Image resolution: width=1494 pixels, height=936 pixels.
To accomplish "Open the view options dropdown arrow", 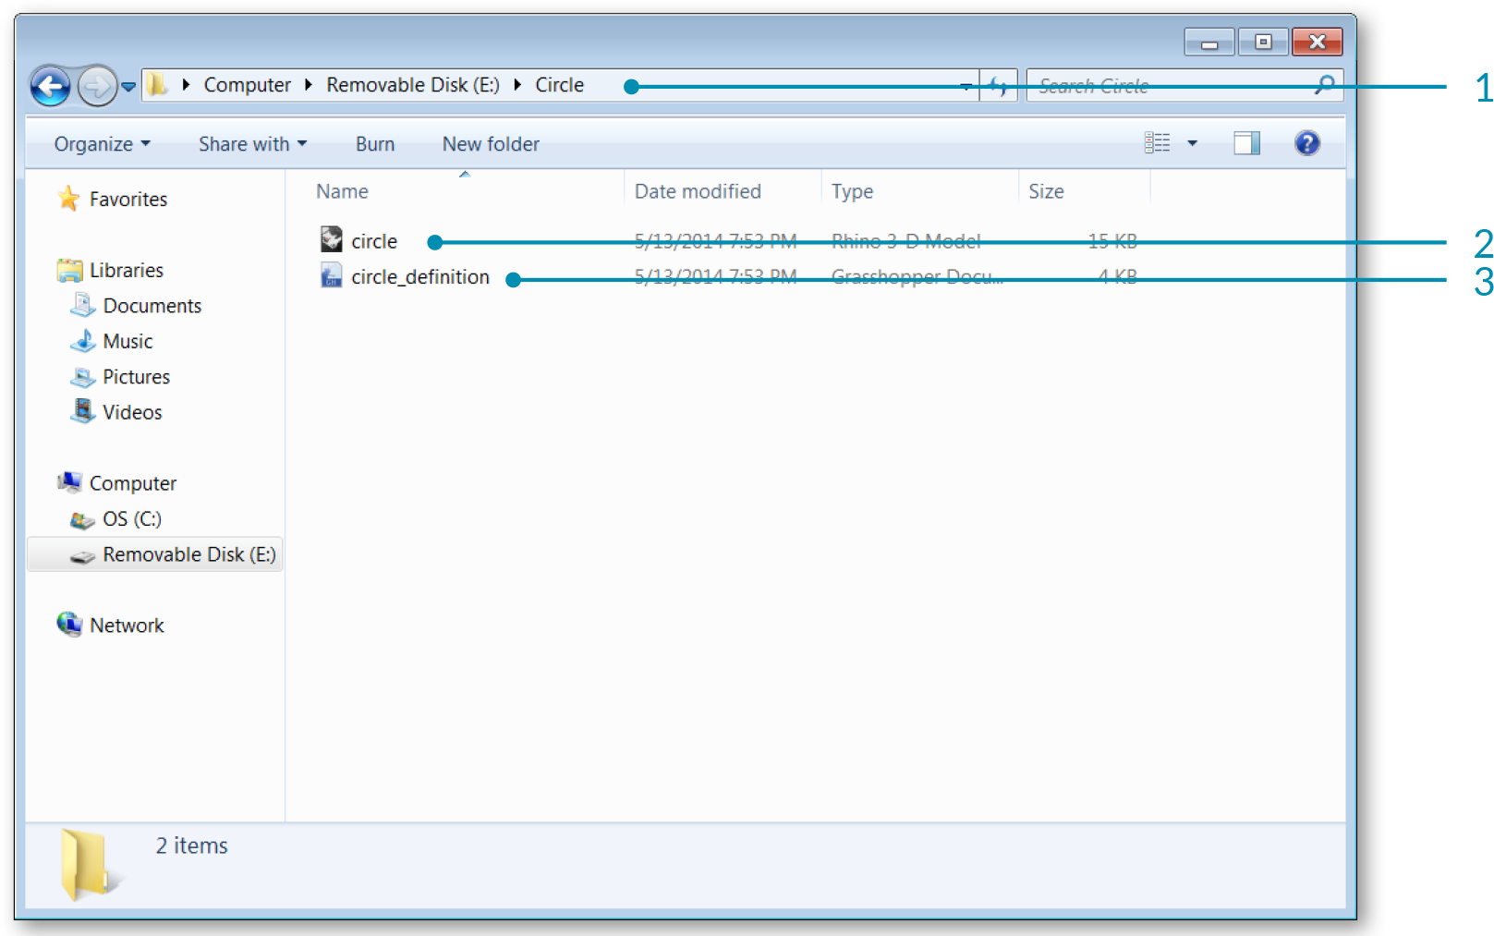I will (1192, 143).
